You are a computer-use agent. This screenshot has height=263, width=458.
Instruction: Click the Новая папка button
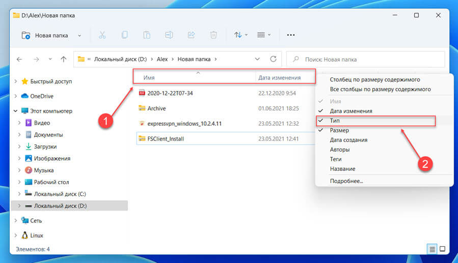coord(51,35)
